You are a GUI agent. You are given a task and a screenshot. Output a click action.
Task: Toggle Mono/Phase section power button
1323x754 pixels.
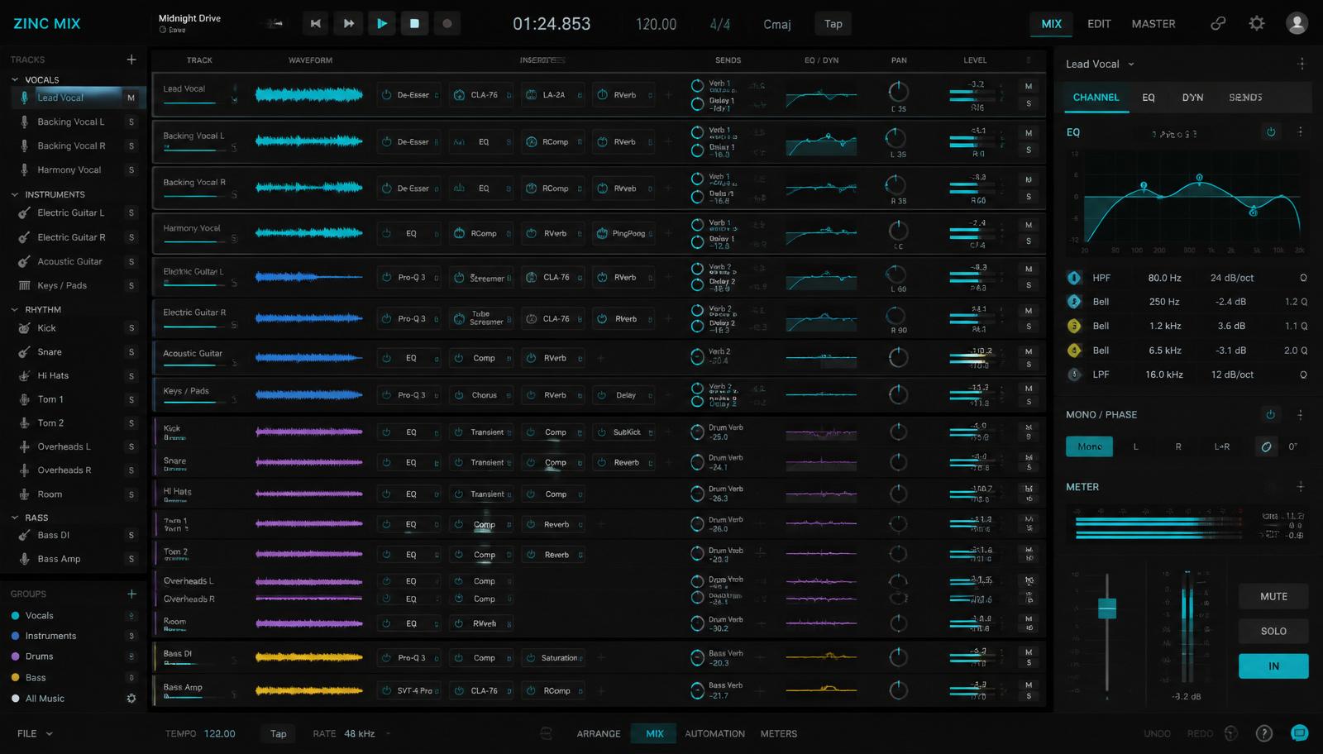tap(1271, 414)
